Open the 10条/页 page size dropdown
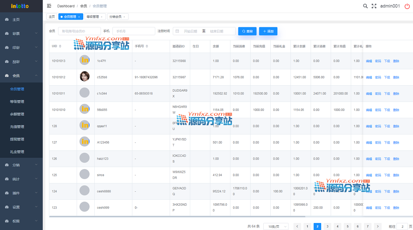Viewport: 413px width, 230px height. pos(276,226)
